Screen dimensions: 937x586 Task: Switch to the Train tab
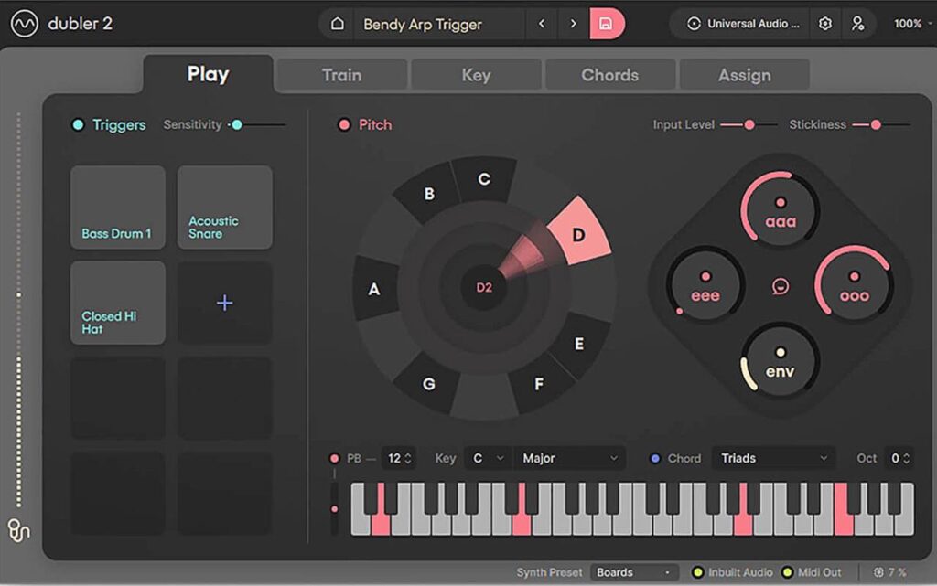click(x=342, y=75)
